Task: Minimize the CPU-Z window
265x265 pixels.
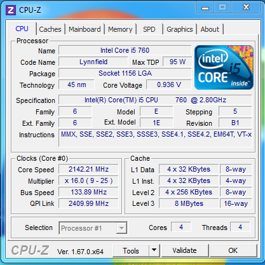Action: [205, 8]
